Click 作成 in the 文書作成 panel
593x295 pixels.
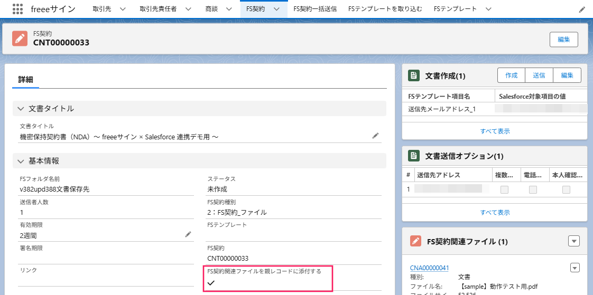pyautogui.click(x=511, y=75)
